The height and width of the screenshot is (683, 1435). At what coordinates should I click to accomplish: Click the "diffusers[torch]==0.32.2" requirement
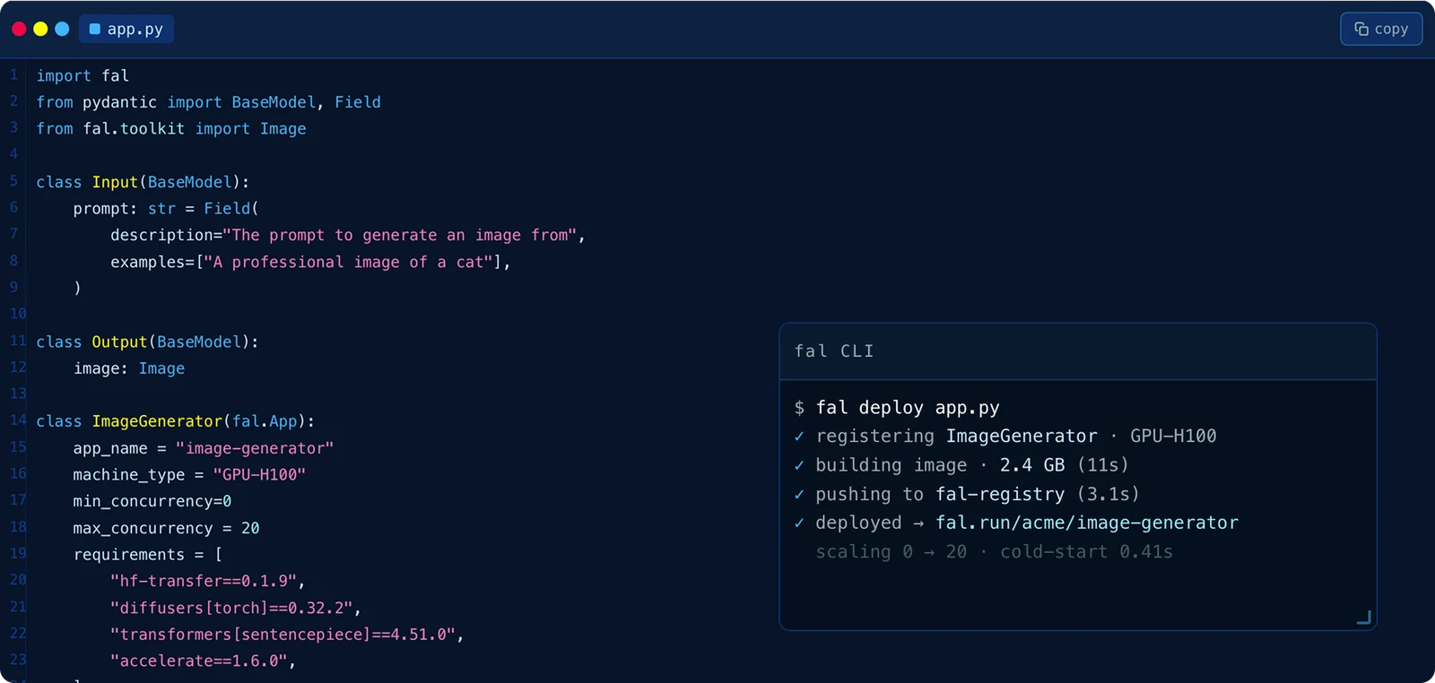[231, 608]
